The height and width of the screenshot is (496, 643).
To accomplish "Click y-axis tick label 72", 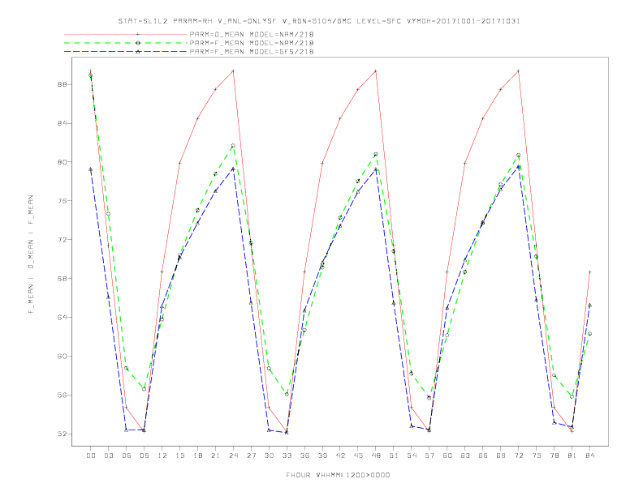I will point(63,239).
